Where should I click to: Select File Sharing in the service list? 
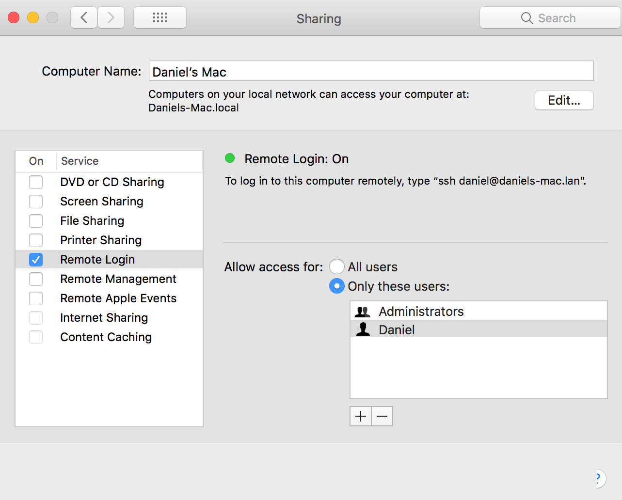pyautogui.click(x=109, y=221)
